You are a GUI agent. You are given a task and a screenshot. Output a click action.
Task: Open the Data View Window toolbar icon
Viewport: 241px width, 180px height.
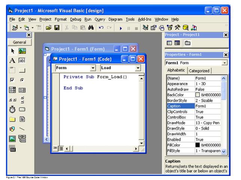click(x=186, y=28)
